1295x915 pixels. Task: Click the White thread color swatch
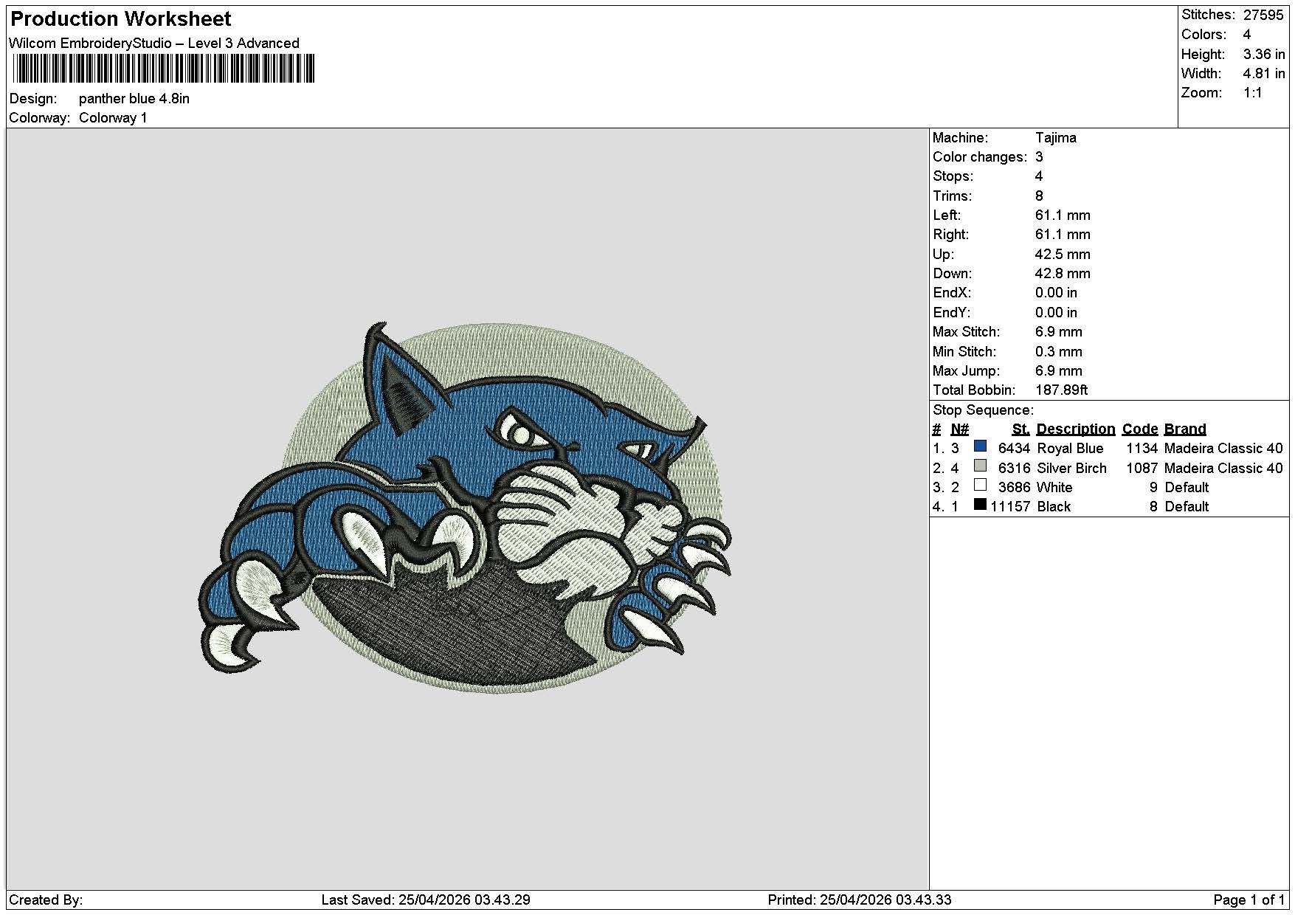coord(980,485)
